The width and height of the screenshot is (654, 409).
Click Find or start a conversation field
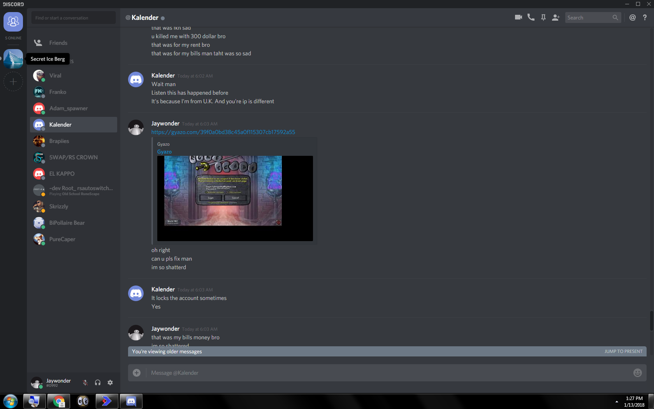(74, 18)
